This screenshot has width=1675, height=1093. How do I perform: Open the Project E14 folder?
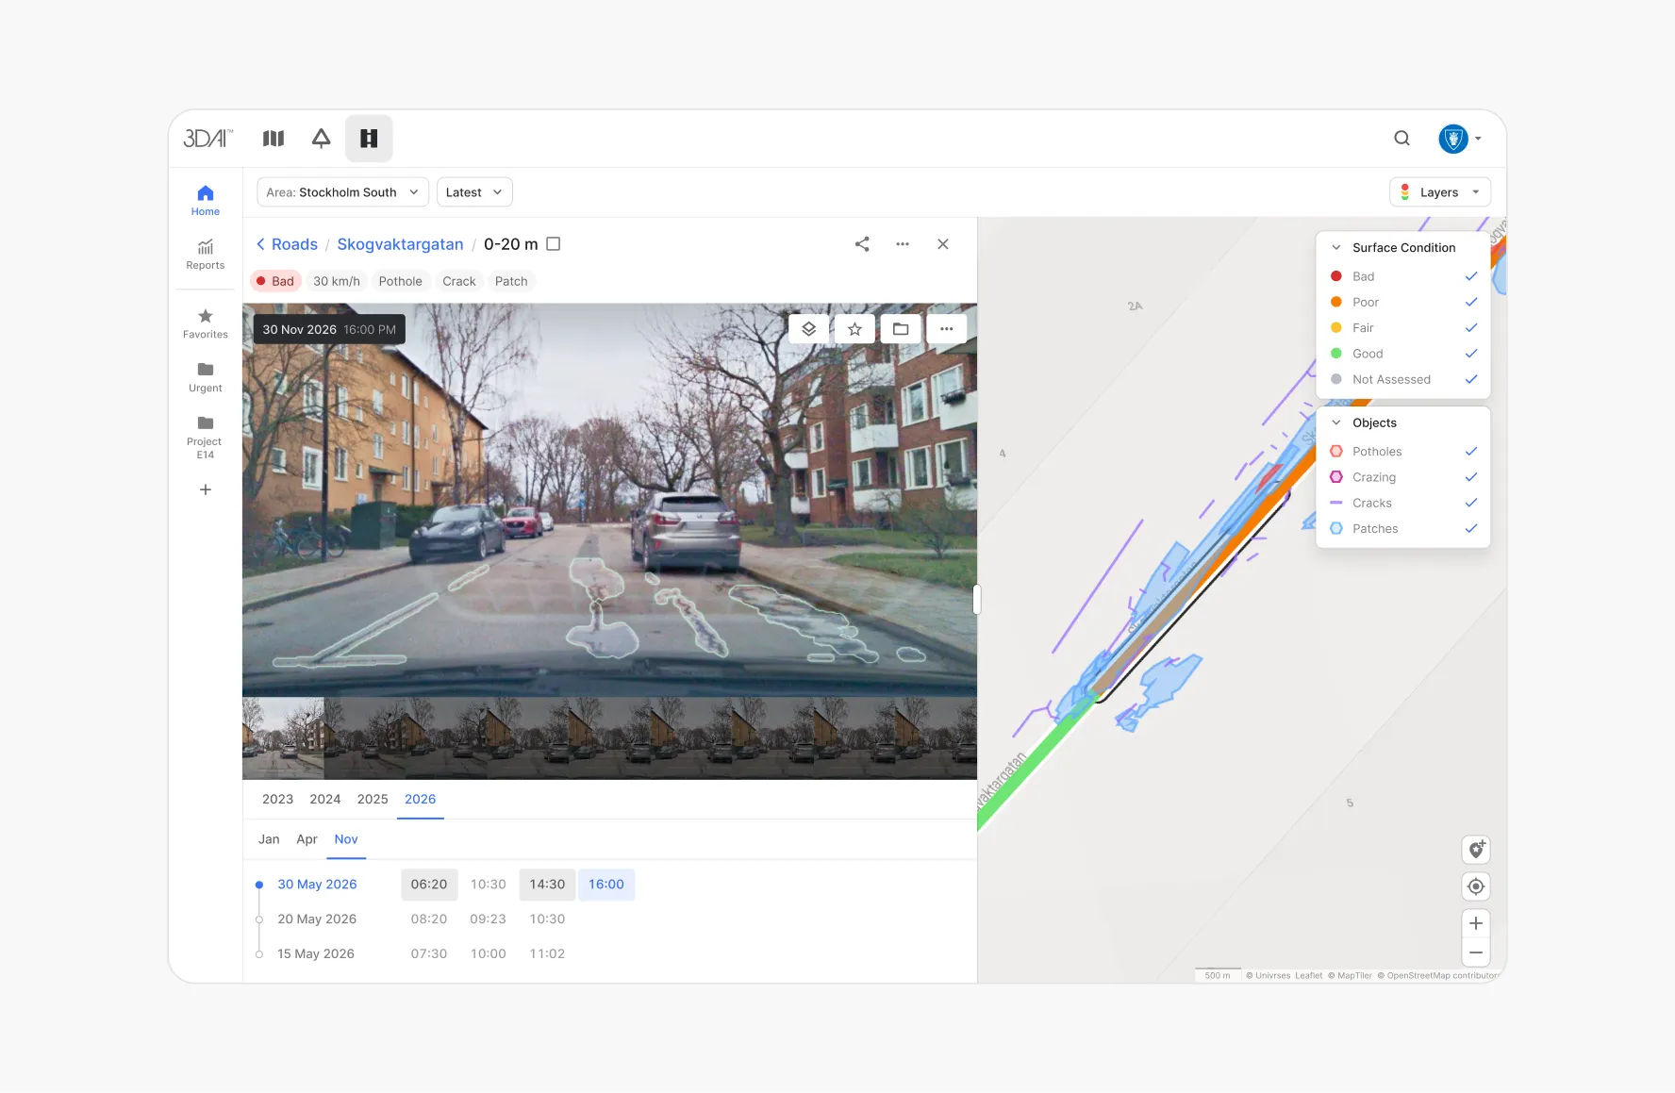[x=206, y=437]
